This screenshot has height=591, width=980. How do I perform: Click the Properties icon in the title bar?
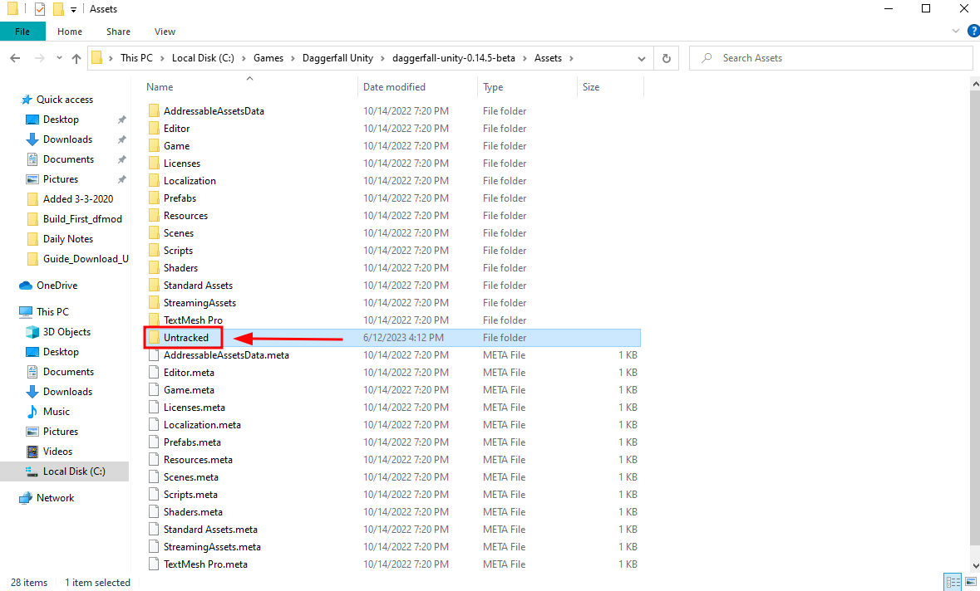click(40, 9)
